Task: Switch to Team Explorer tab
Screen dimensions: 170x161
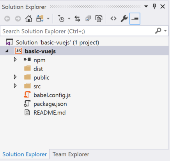Action: coord(71,154)
